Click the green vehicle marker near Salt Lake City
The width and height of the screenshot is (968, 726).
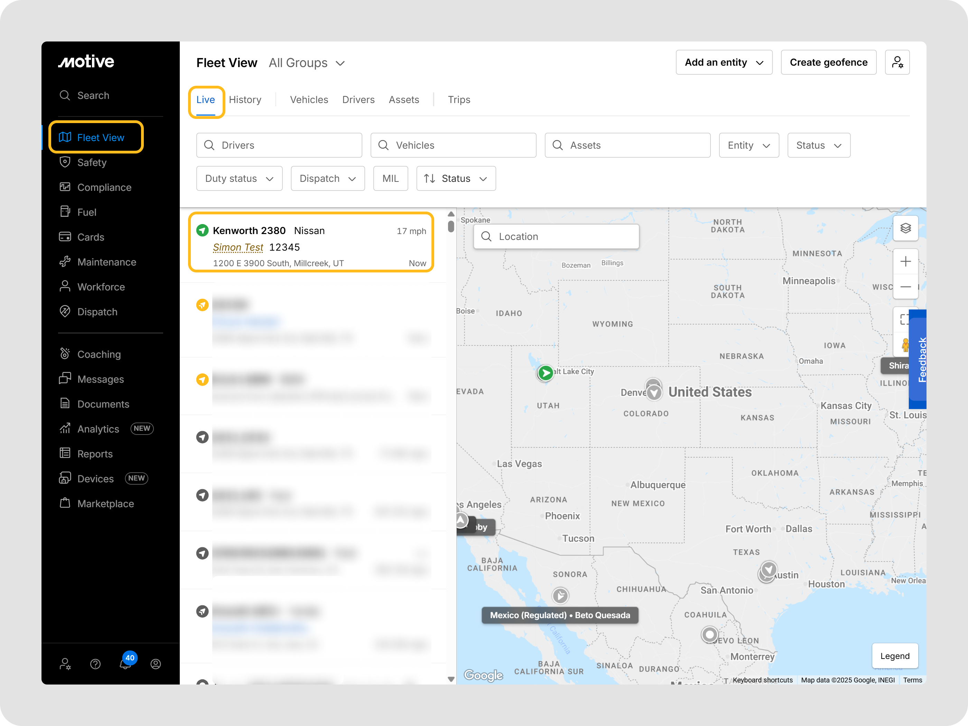(x=545, y=373)
